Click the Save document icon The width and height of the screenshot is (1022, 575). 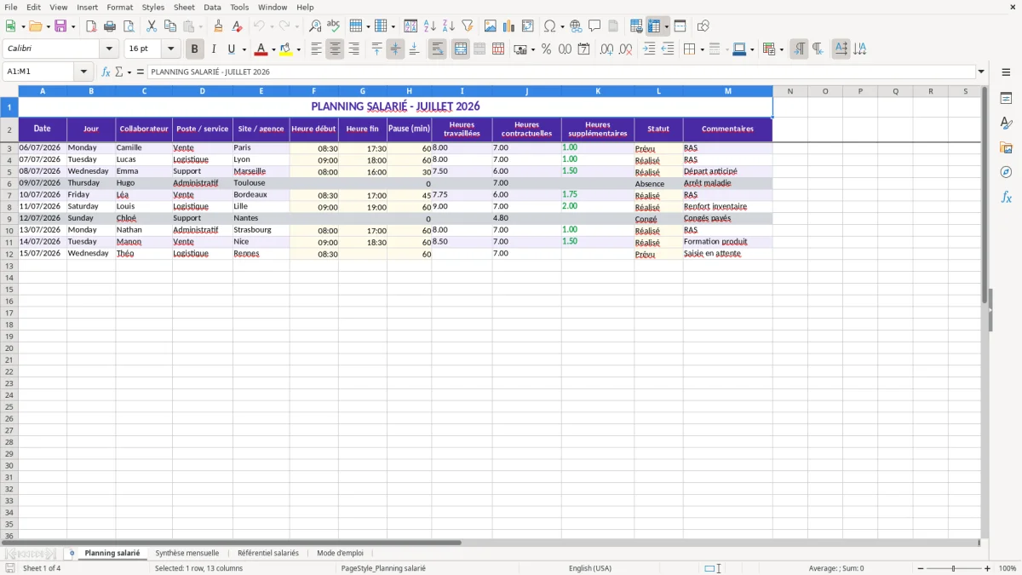[60, 26]
